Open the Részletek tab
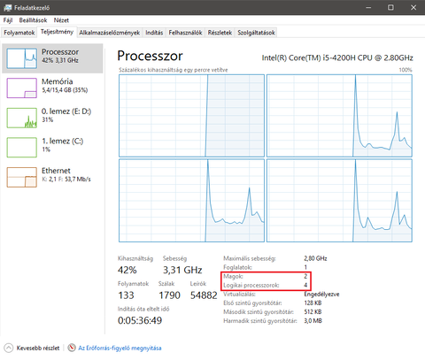The height and width of the screenshot is (360, 425). click(220, 33)
